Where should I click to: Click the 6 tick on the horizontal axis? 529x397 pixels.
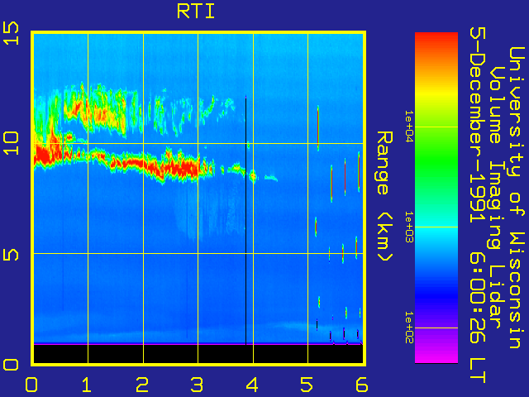pyautogui.click(x=362, y=385)
